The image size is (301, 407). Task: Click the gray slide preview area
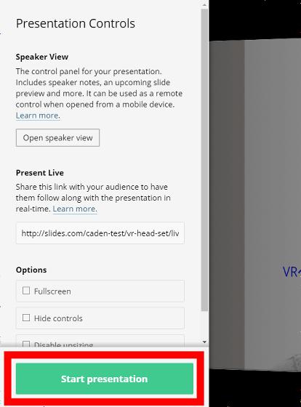[x=255, y=204]
